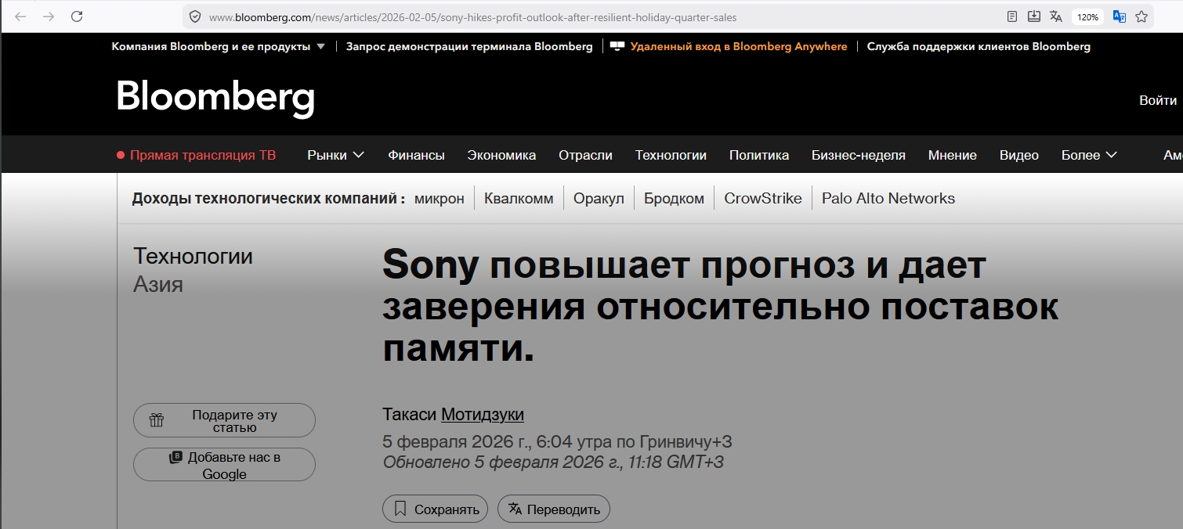Viewport: 1183px width, 529px height.
Task: Open the Финансы section
Action: pos(416,155)
